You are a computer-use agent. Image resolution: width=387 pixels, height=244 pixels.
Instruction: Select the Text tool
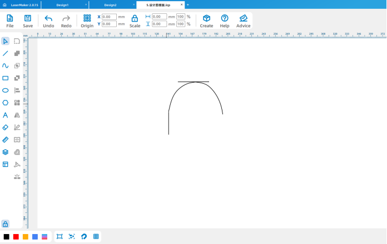coord(6,115)
